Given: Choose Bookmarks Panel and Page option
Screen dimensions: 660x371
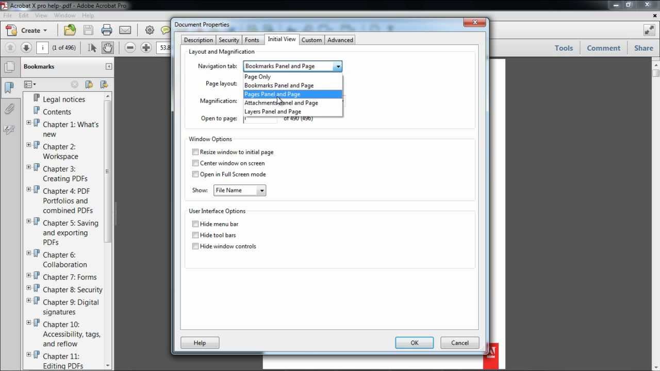Looking at the screenshot, I should (x=292, y=86).
